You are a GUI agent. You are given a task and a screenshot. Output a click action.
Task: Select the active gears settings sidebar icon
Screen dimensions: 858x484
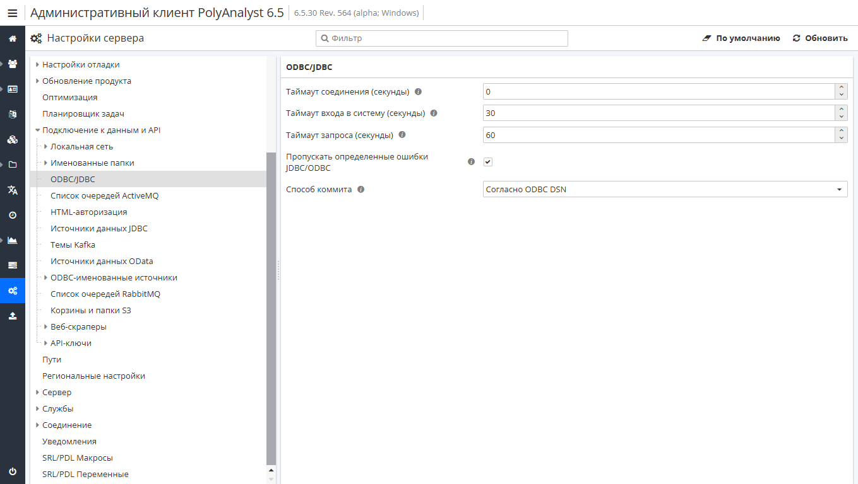(x=13, y=291)
